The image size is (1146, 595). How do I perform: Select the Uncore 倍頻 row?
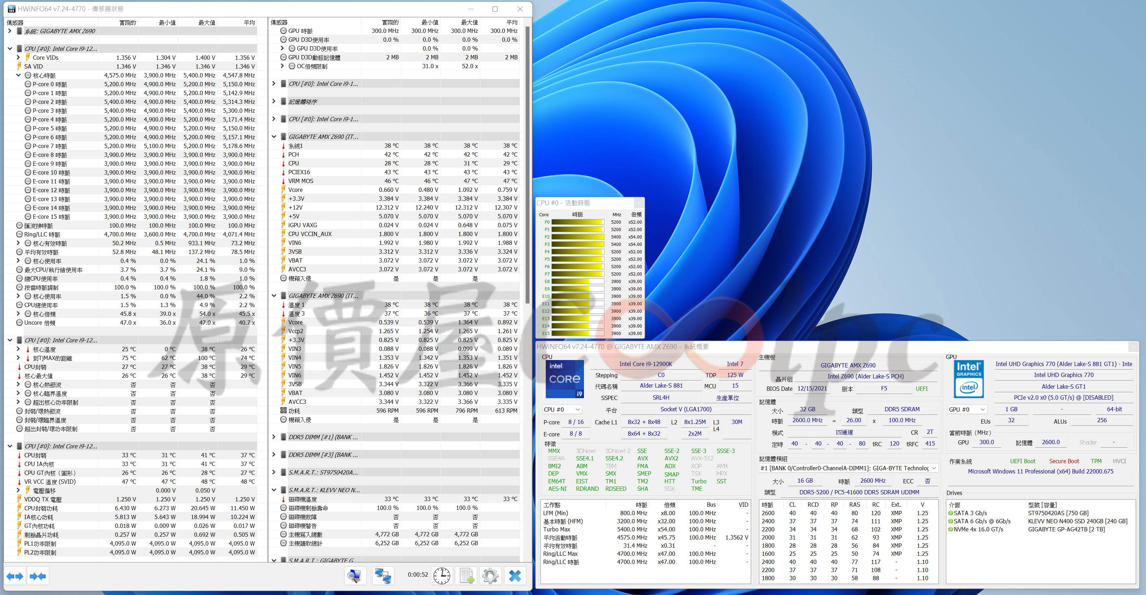click(x=131, y=322)
